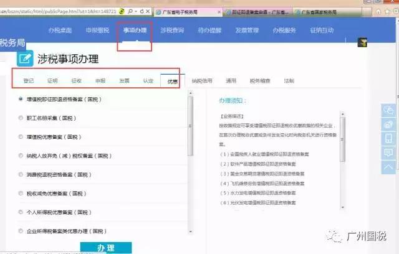Viewport: 399px width, 254px height.
Task: Close the 广东省电子税务局 browser tab
Action: 219,12
